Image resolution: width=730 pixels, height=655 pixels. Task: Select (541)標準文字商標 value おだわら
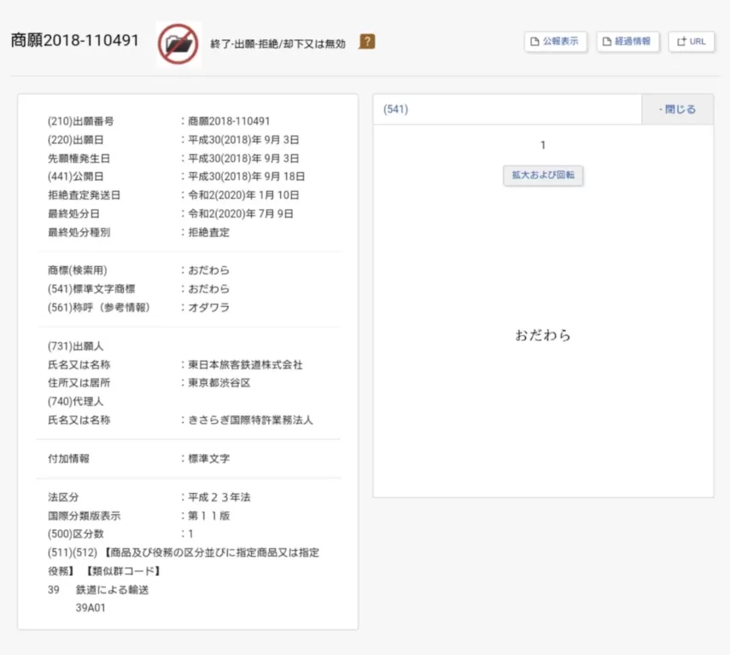click(x=208, y=289)
